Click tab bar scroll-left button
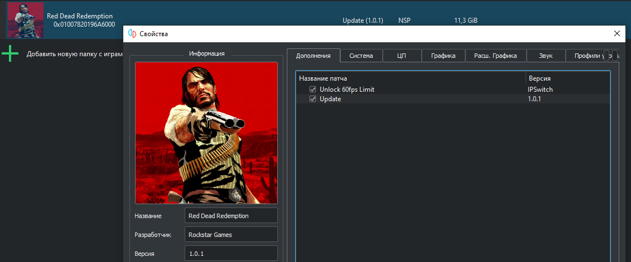This screenshot has width=631, height=262. [x=607, y=55]
